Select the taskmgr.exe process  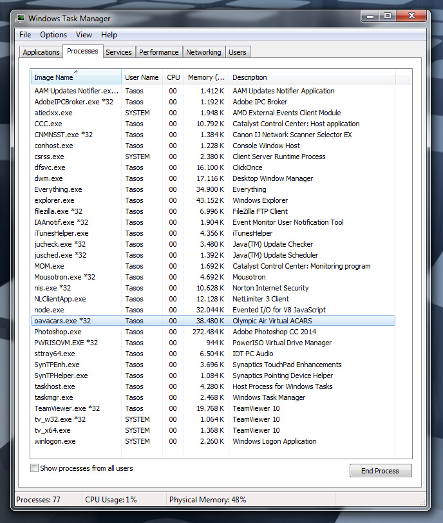click(x=213, y=397)
